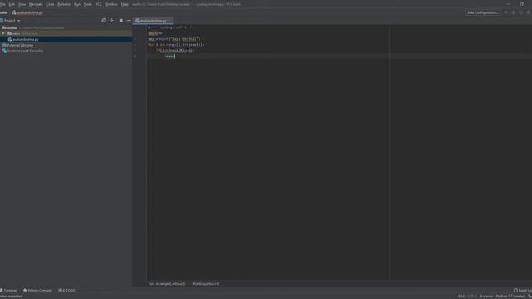Open the Terminal tool window
Viewport: 532px width, 299px height.
coord(8,291)
